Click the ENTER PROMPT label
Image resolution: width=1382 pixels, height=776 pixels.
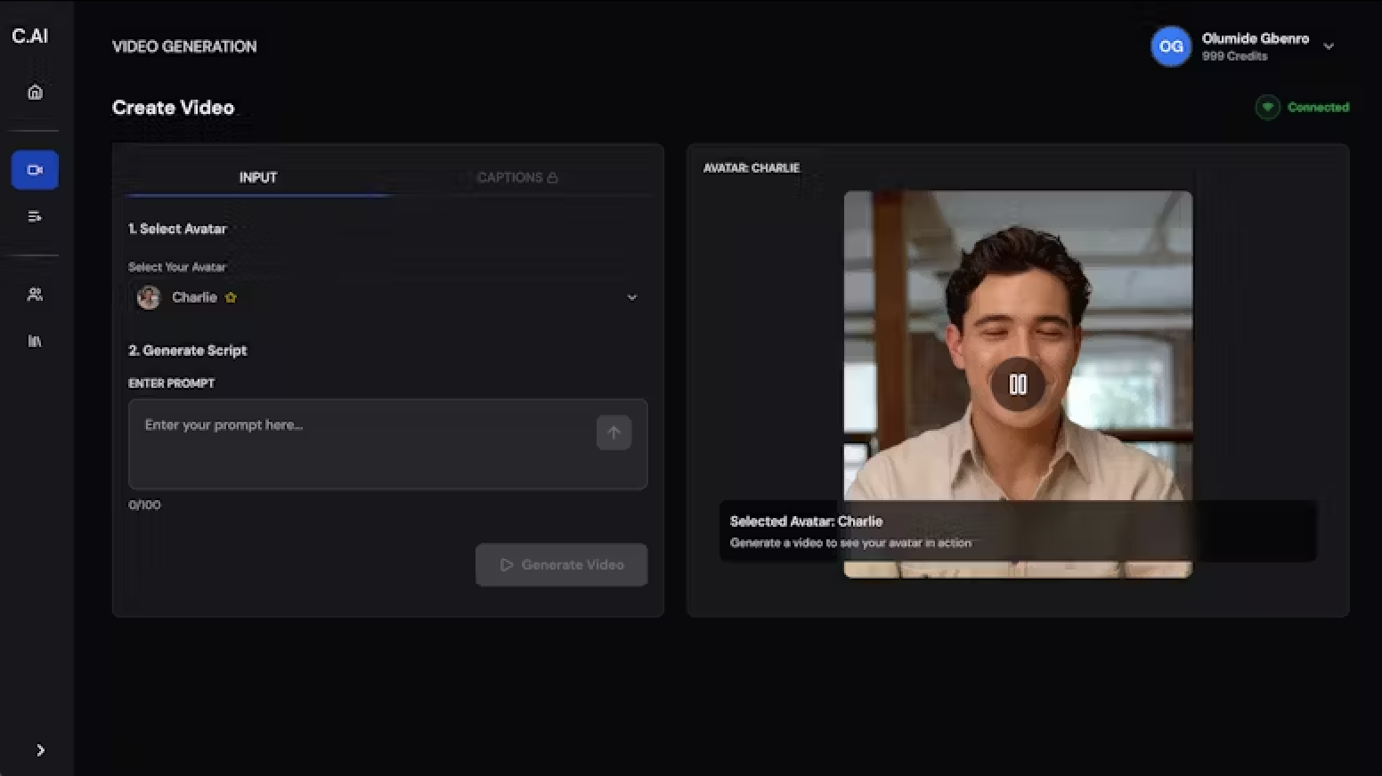171,384
